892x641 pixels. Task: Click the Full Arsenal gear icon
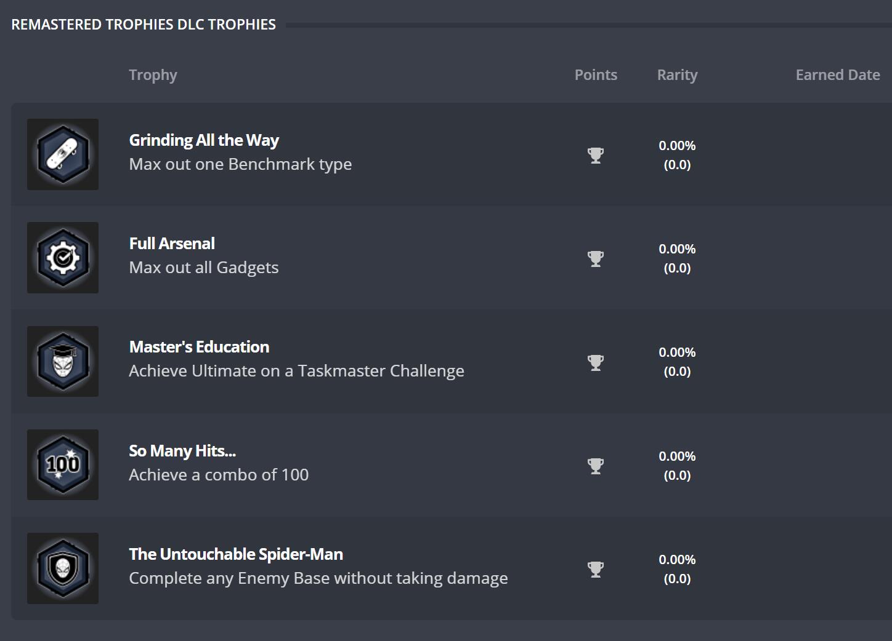click(63, 258)
